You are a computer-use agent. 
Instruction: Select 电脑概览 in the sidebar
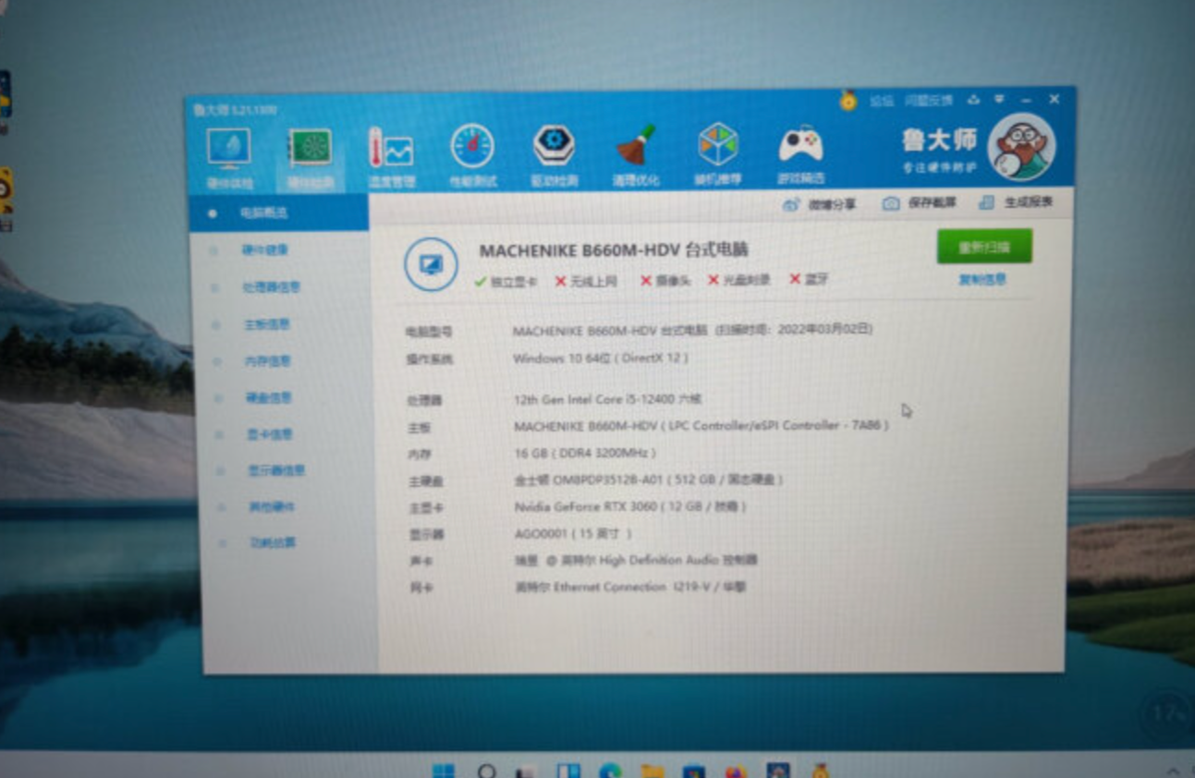click(279, 213)
